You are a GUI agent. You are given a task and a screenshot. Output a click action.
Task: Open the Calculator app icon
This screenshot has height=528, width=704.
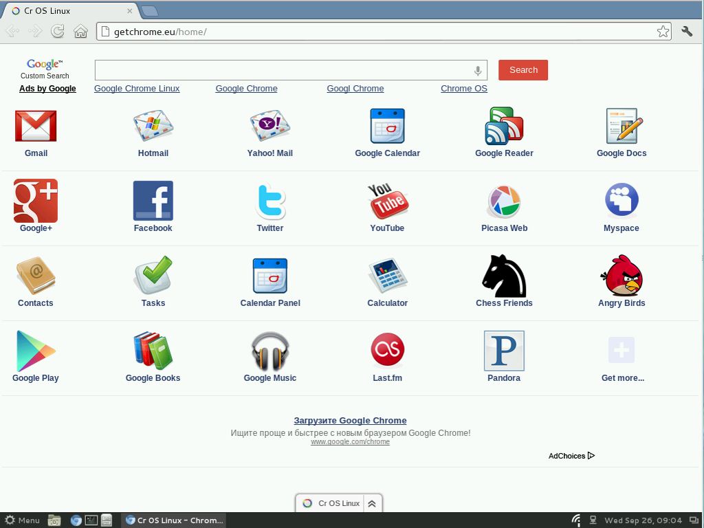tap(387, 276)
